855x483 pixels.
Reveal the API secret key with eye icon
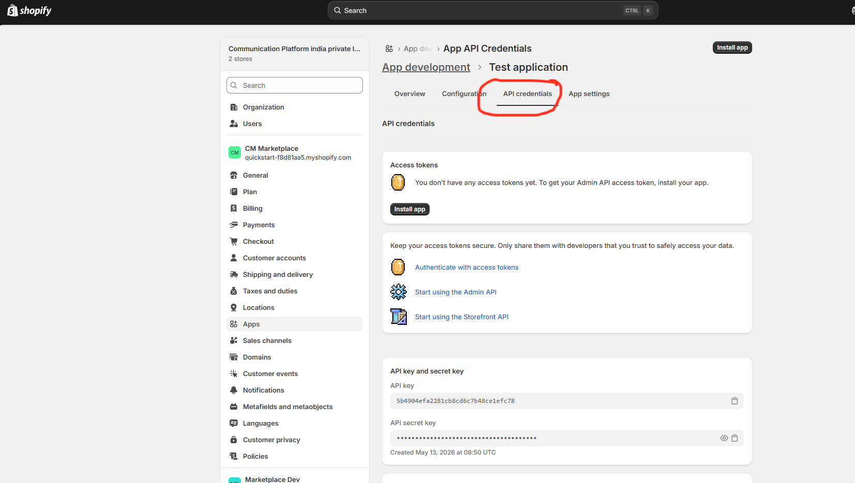pyautogui.click(x=724, y=438)
